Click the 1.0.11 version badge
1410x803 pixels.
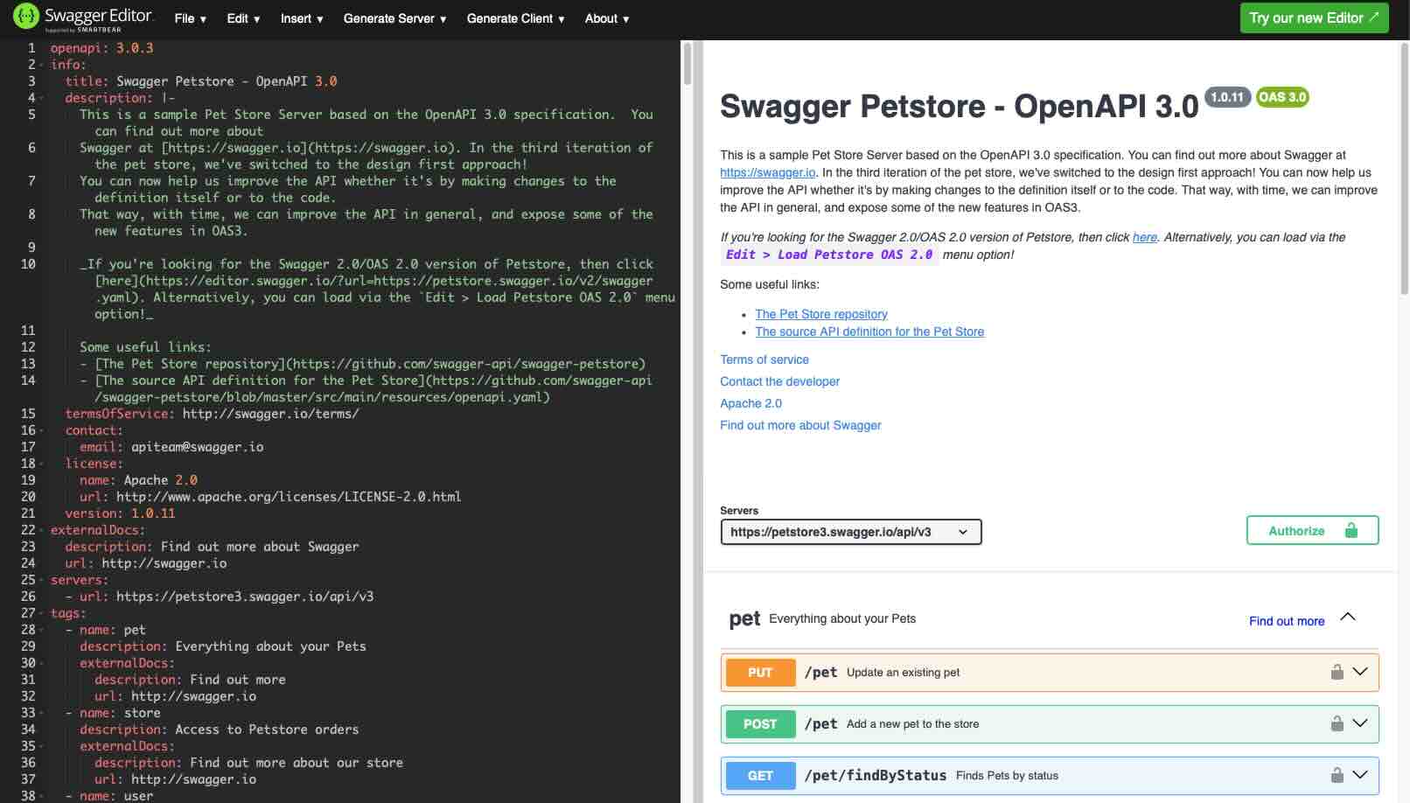pyautogui.click(x=1227, y=97)
